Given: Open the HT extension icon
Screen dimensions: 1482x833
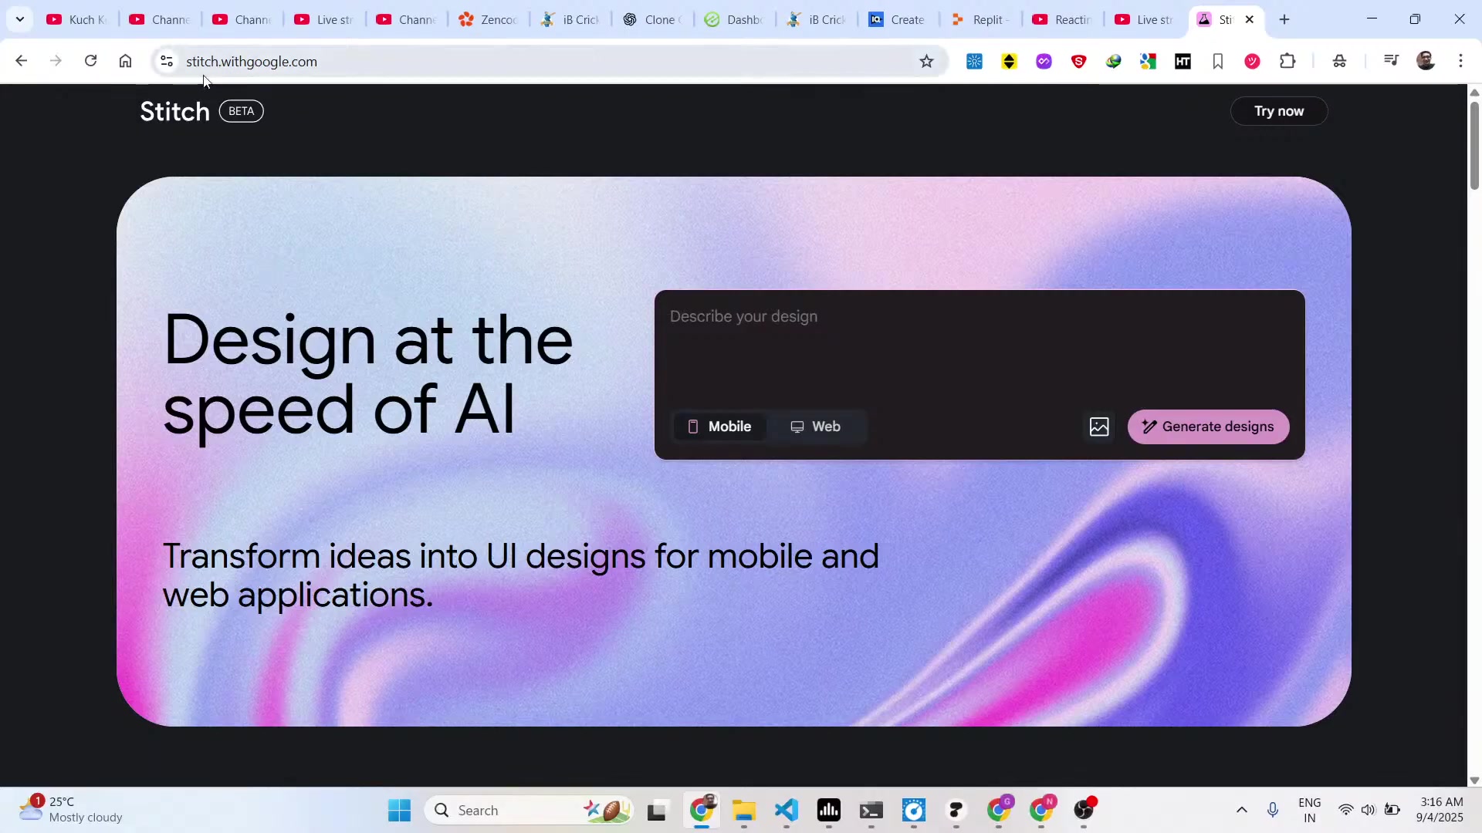Looking at the screenshot, I should coord(1183,61).
